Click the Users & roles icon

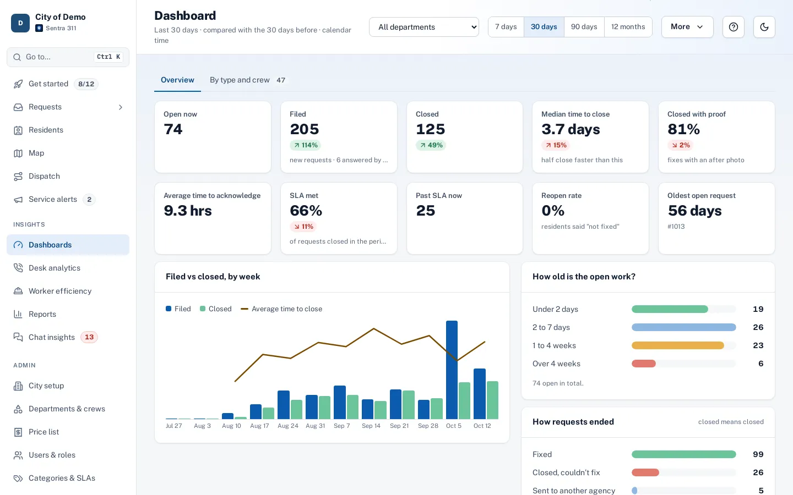point(18,455)
